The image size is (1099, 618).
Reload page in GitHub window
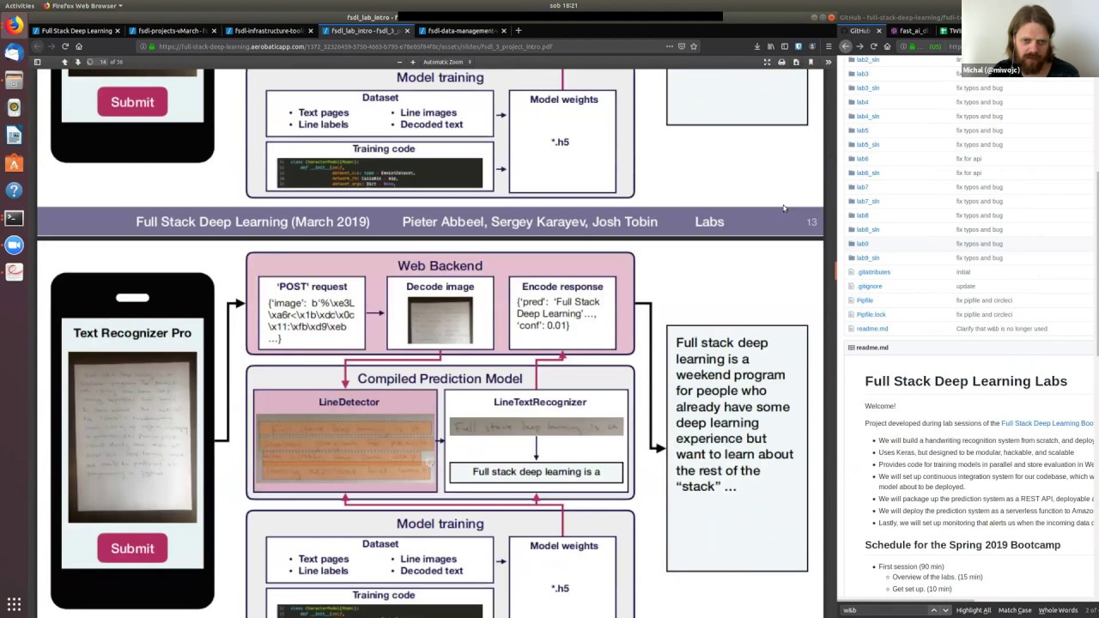tap(873, 46)
